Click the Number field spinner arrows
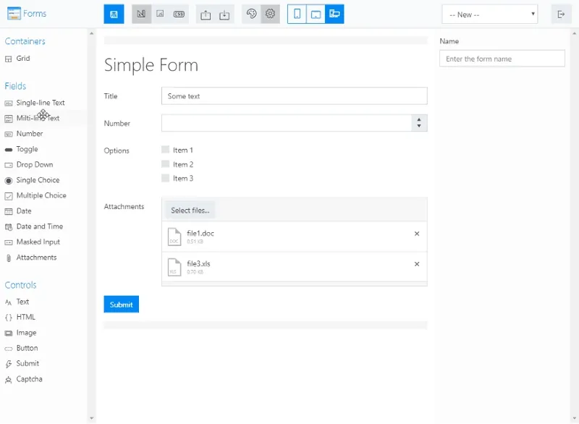This screenshot has width=579, height=424. pyautogui.click(x=419, y=123)
